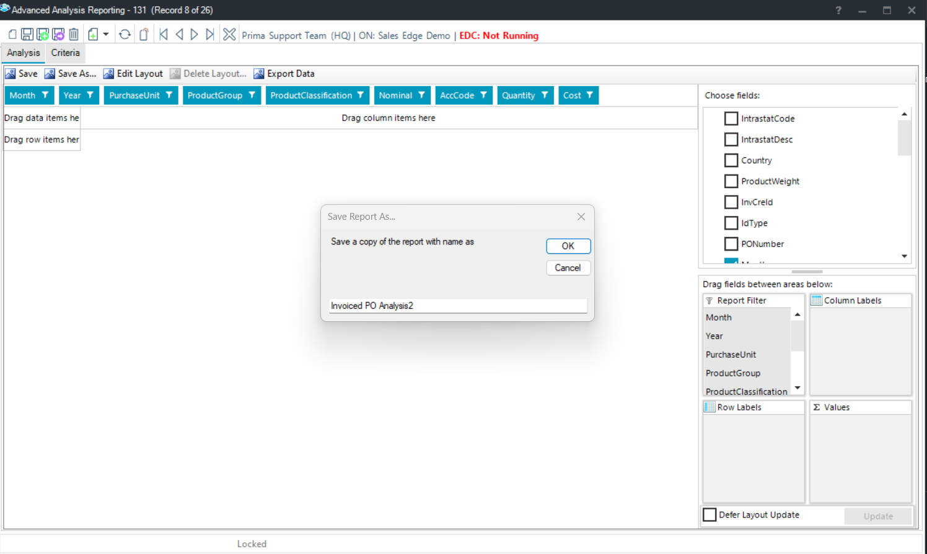Click the Save layout button
The image size is (927, 554).
tap(22, 74)
